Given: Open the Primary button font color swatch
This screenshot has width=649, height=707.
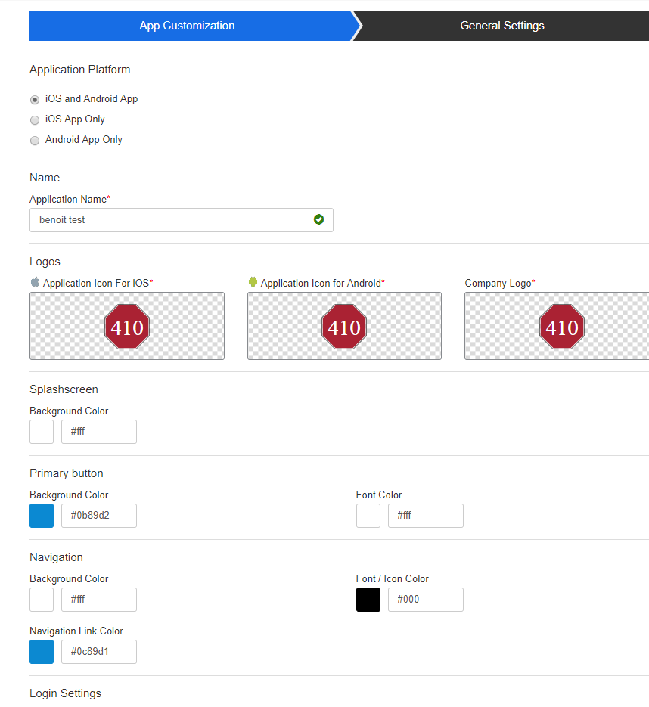Looking at the screenshot, I should 368,516.
